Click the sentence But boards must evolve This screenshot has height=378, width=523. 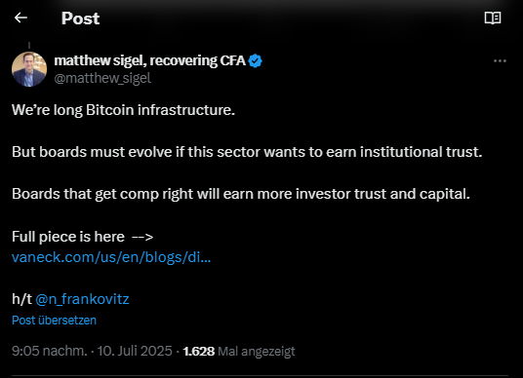pyautogui.click(x=247, y=152)
